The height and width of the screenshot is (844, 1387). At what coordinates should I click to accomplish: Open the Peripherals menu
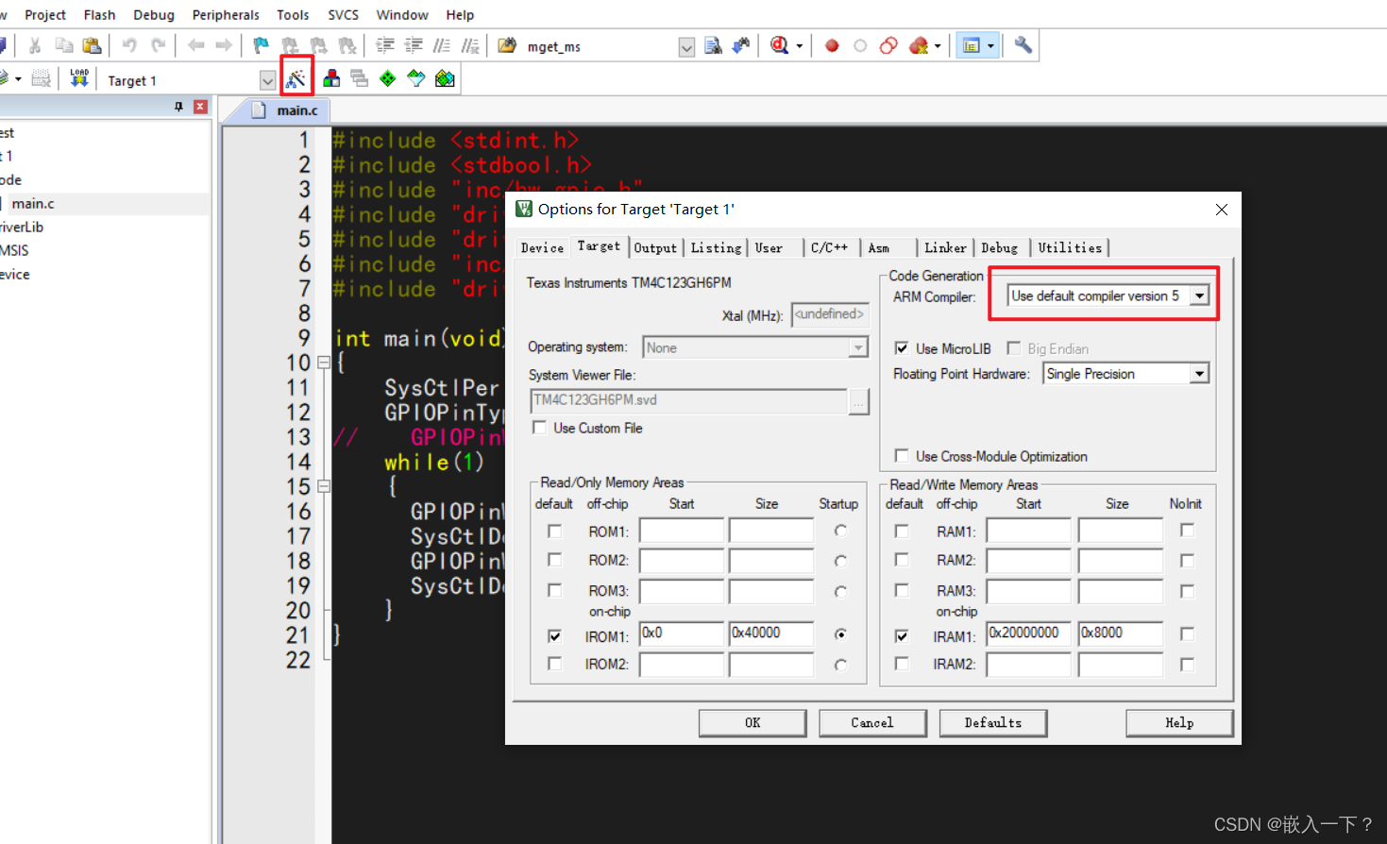(226, 15)
